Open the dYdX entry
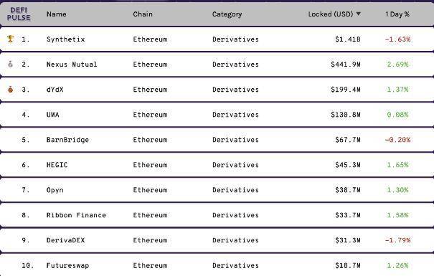 tap(55, 90)
